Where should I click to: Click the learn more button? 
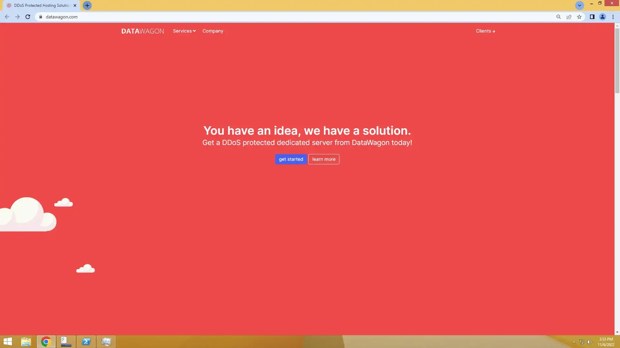(324, 159)
